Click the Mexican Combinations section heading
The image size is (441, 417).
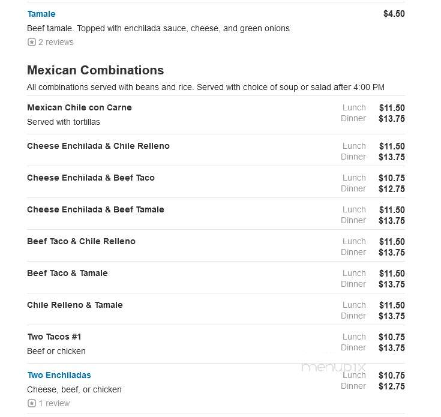point(95,70)
